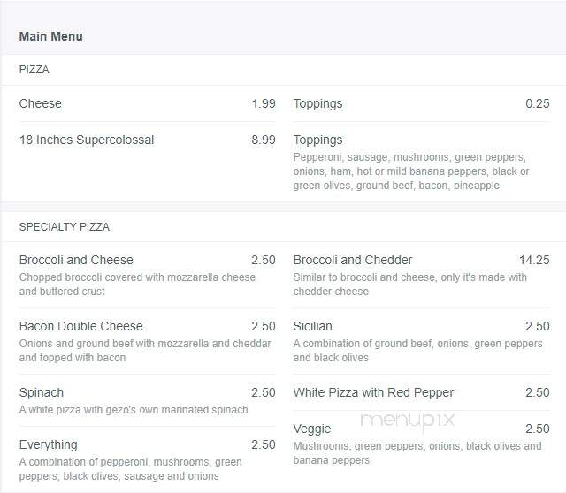
Task: Click the 8.99 Supercolossal price
Action: (264, 140)
